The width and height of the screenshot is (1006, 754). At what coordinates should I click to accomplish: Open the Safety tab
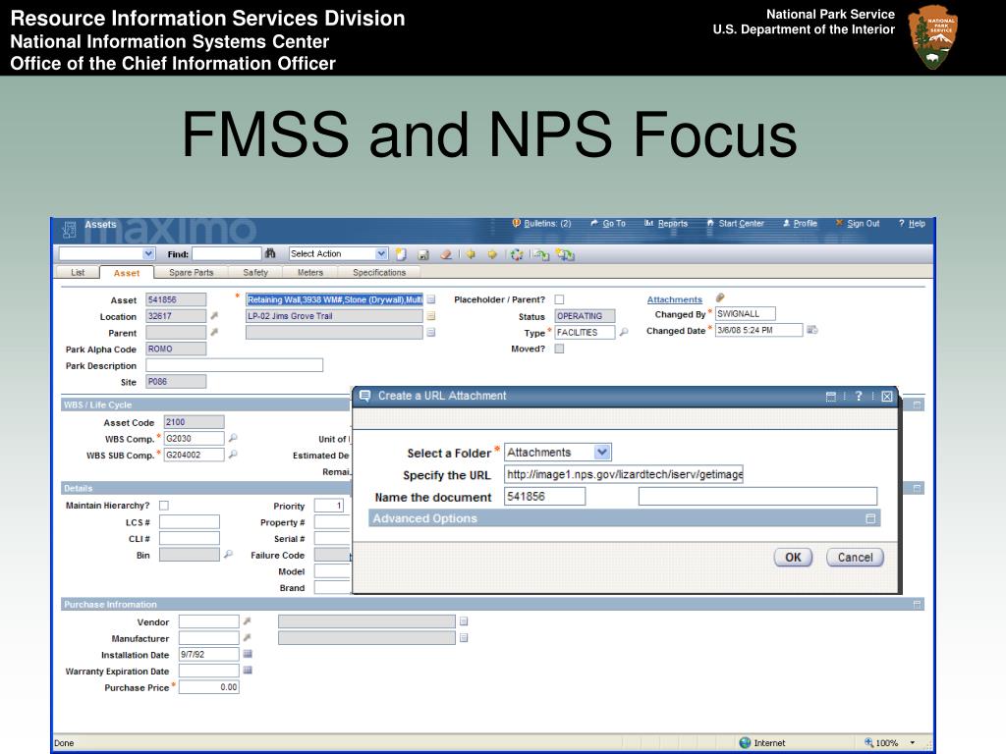tap(255, 273)
